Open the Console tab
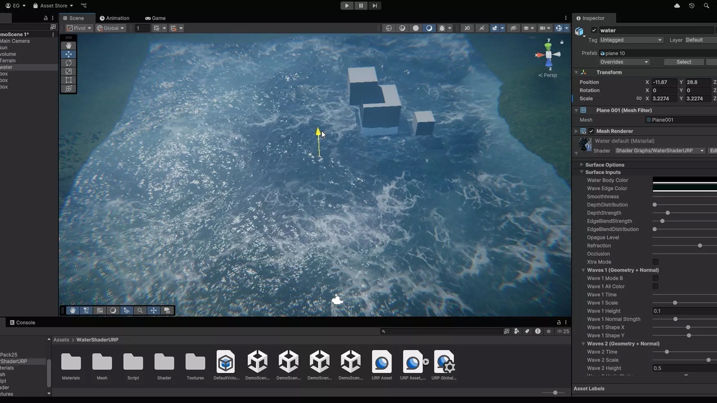Image resolution: width=717 pixels, height=403 pixels. click(x=22, y=322)
